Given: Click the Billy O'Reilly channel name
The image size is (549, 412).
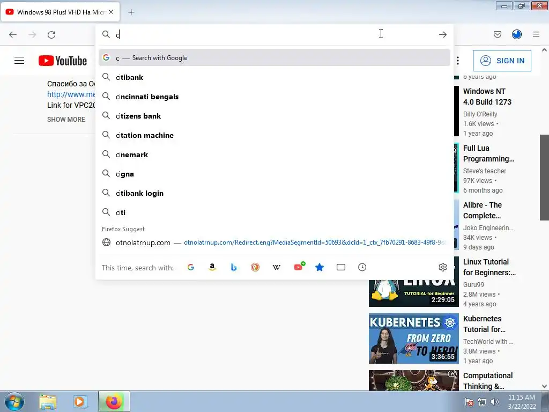Looking at the screenshot, I should 480,114.
